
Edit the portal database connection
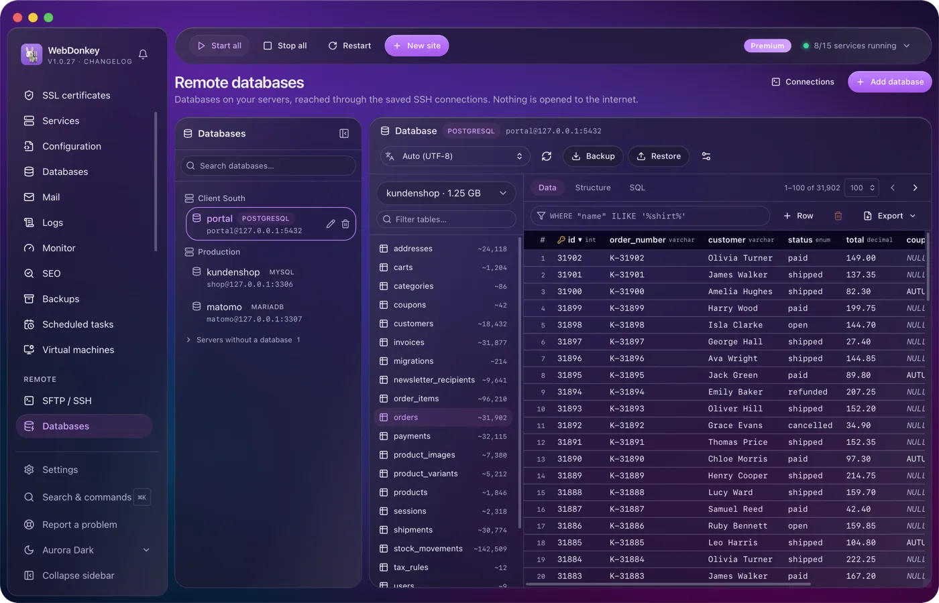click(x=331, y=224)
